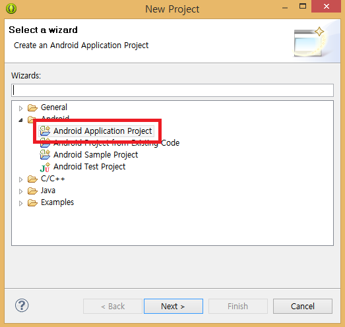Click the Android Sample Project icon
Viewport: 345px width, 327px height.
pos(45,154)
